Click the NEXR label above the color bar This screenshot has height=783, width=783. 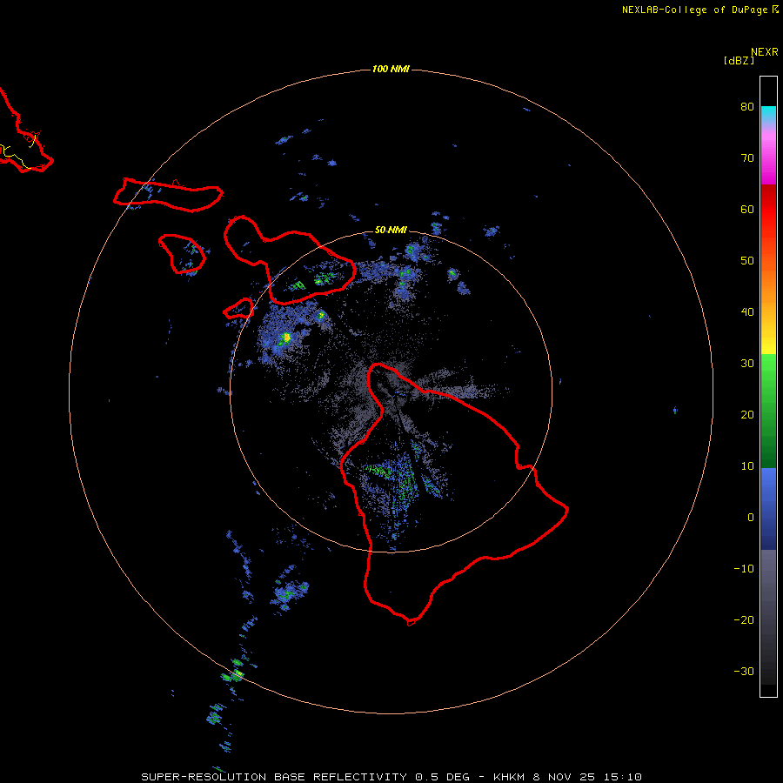click(764, 52)
